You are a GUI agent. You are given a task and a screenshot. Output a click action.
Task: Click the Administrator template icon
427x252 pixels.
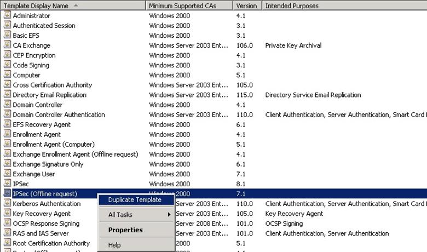7,15
